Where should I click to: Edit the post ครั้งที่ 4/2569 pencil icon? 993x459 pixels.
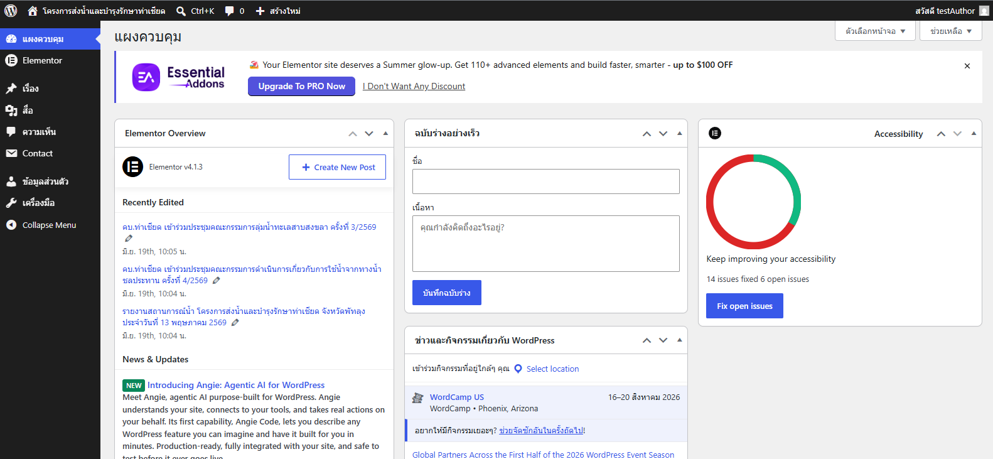(x=216, y=281)
